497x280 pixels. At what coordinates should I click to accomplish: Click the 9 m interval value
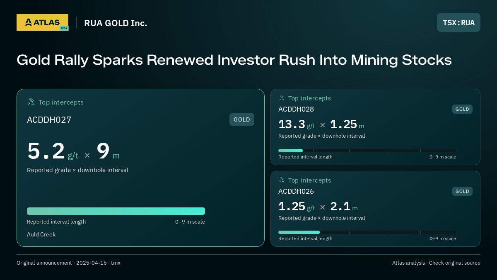pyautogui.click(x=108, y=151)
